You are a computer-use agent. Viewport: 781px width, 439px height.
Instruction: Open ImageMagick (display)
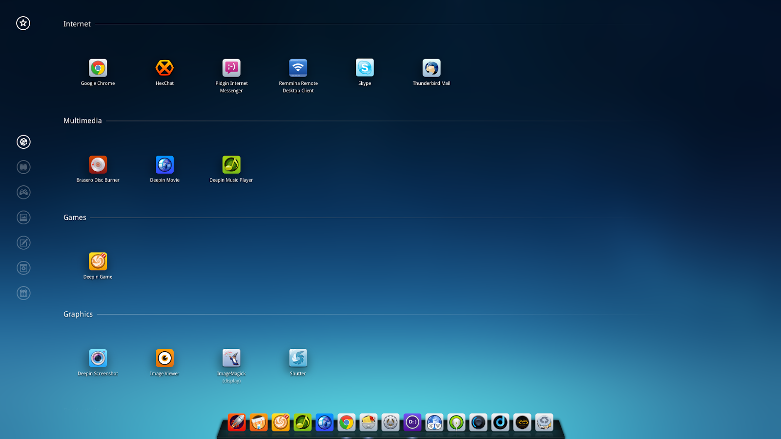[231, 359]
